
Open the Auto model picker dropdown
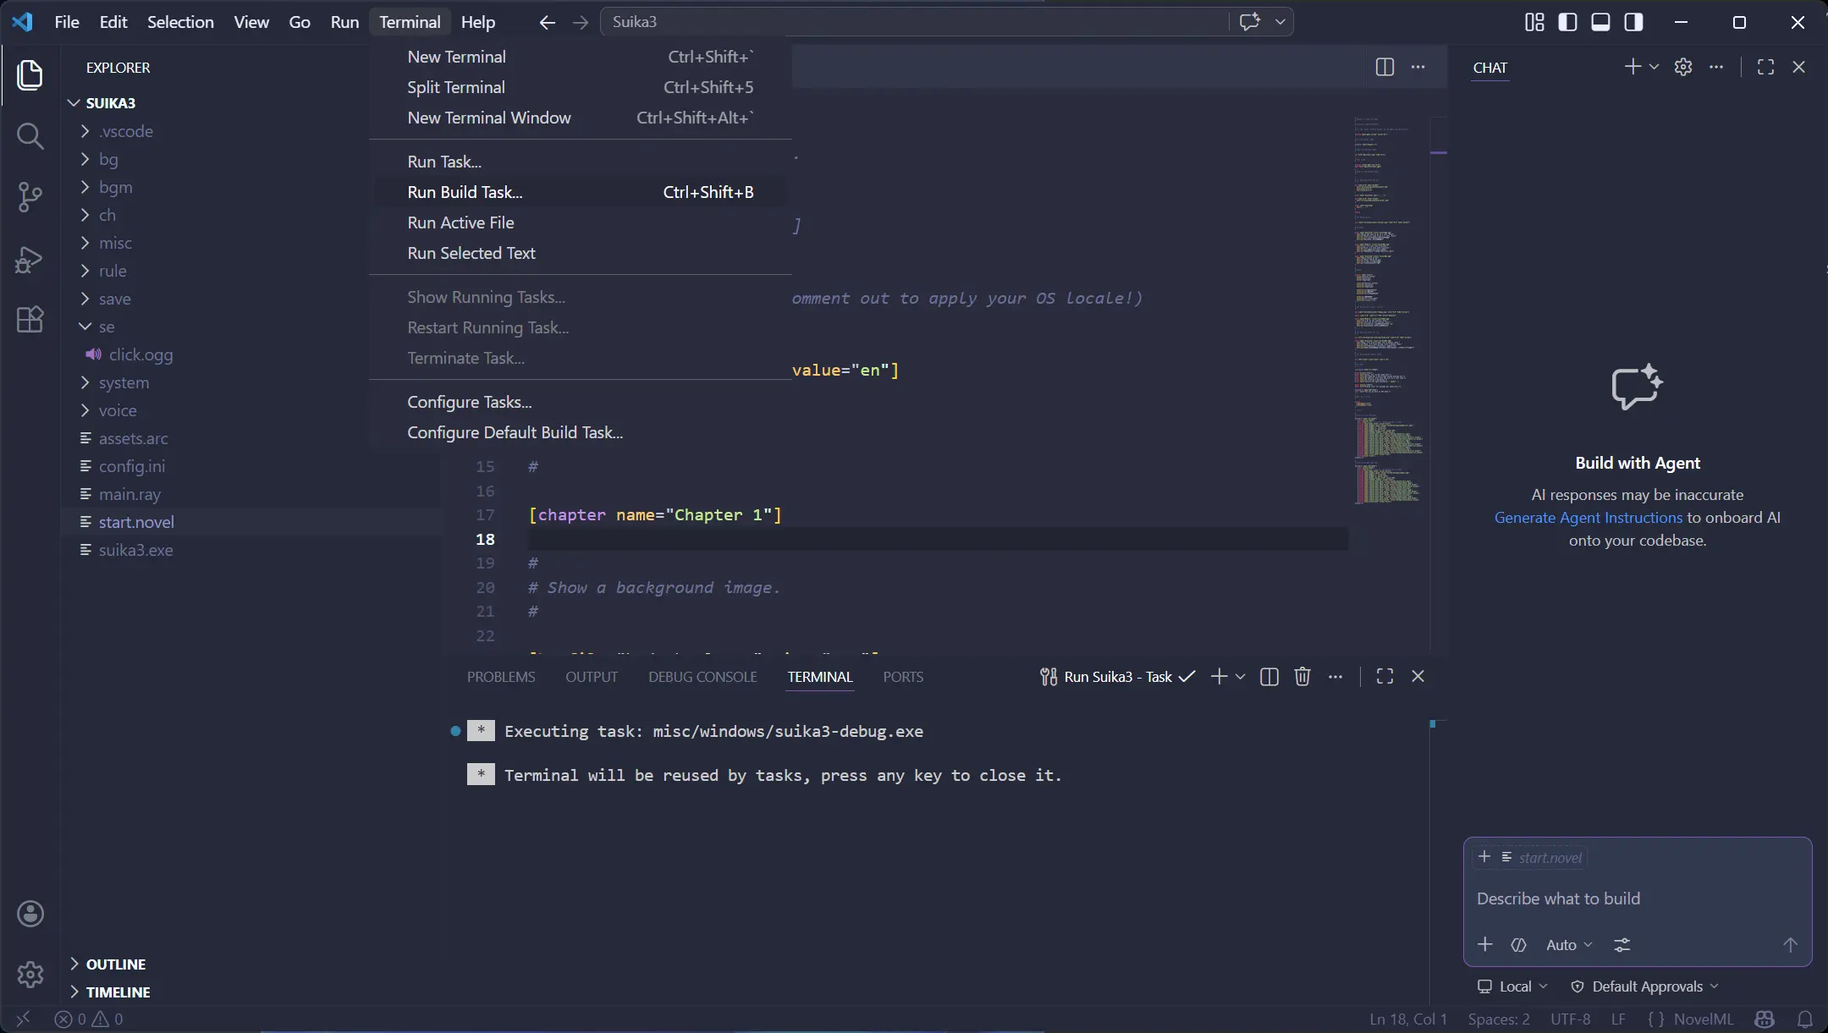pos(1567,944)
